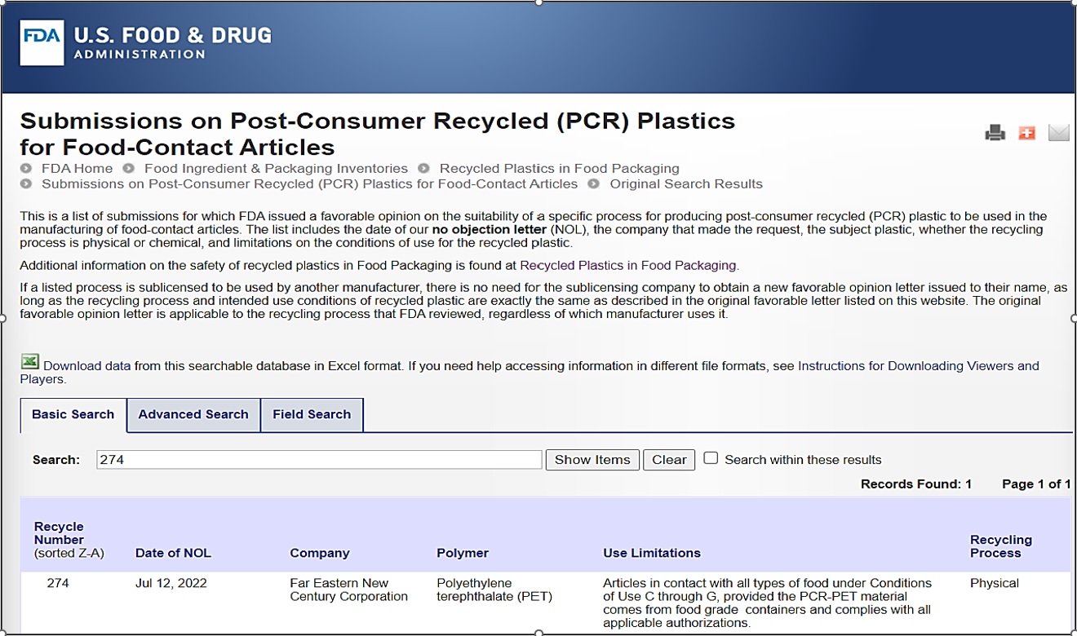The width and height of the screenshot is (1077, 636).
Task: Click the red plus share icon
Action: click(x=1026, y=133)
